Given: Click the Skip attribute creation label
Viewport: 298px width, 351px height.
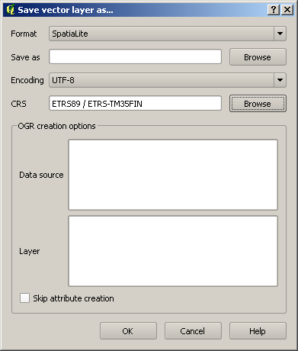Looking at the screenshot, I should tap(73, 298).
